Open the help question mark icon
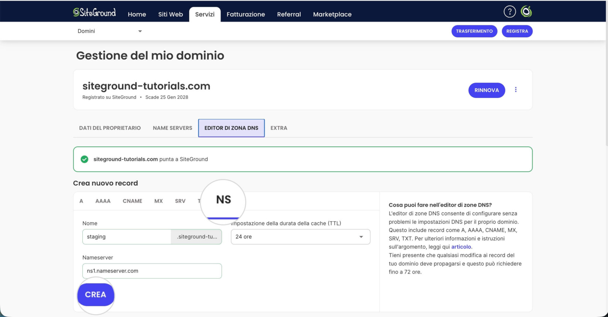Image resolution: width=608 pixels, height=317 pixels. click(510, 12)
